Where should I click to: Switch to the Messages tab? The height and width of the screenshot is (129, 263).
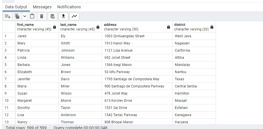42,7
